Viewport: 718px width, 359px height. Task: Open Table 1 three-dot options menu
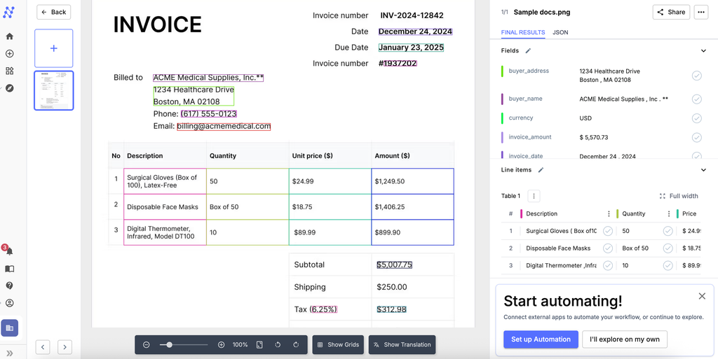[534, 197]
